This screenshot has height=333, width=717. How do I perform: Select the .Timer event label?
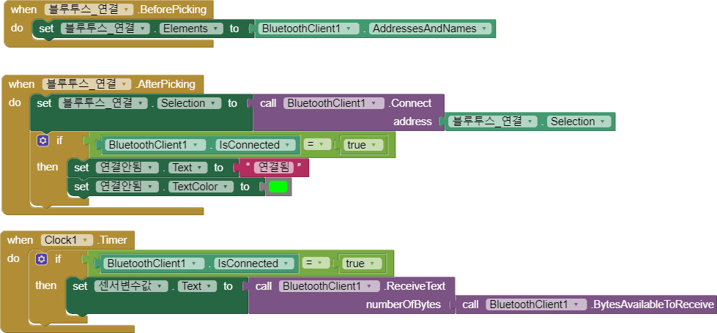coord(111,240)
